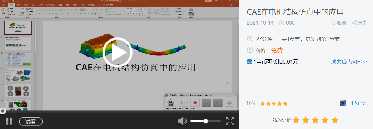373x129 pixels.
Task: Click the 免费 price label
Action: pos(277,50)
